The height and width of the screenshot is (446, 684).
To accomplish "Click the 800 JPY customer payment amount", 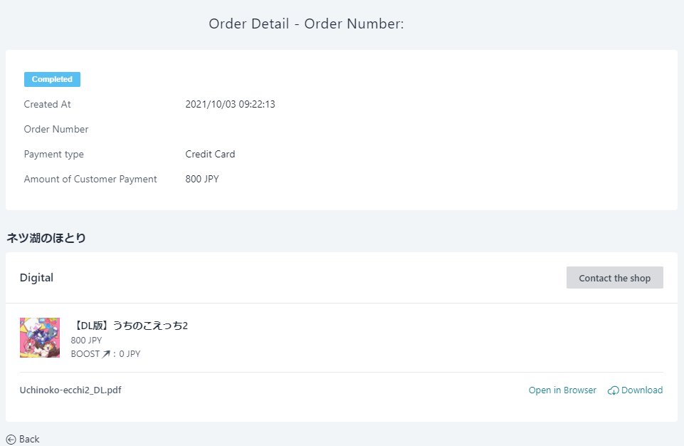I will (x=202, y=179).
